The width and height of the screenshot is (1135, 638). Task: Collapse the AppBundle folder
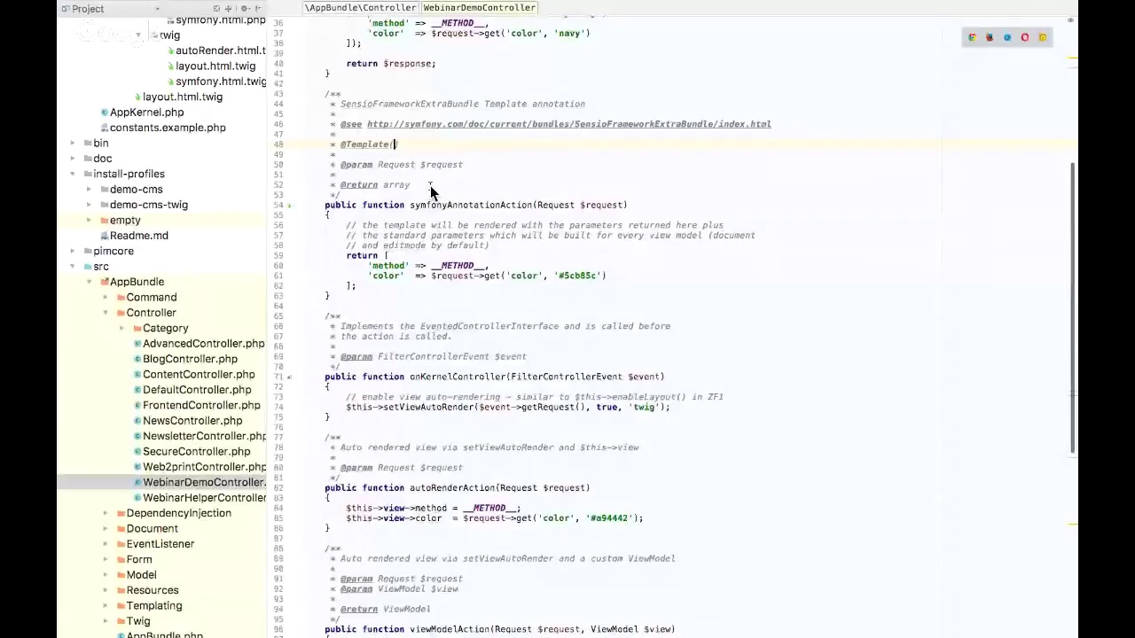(x=89, y=282)
